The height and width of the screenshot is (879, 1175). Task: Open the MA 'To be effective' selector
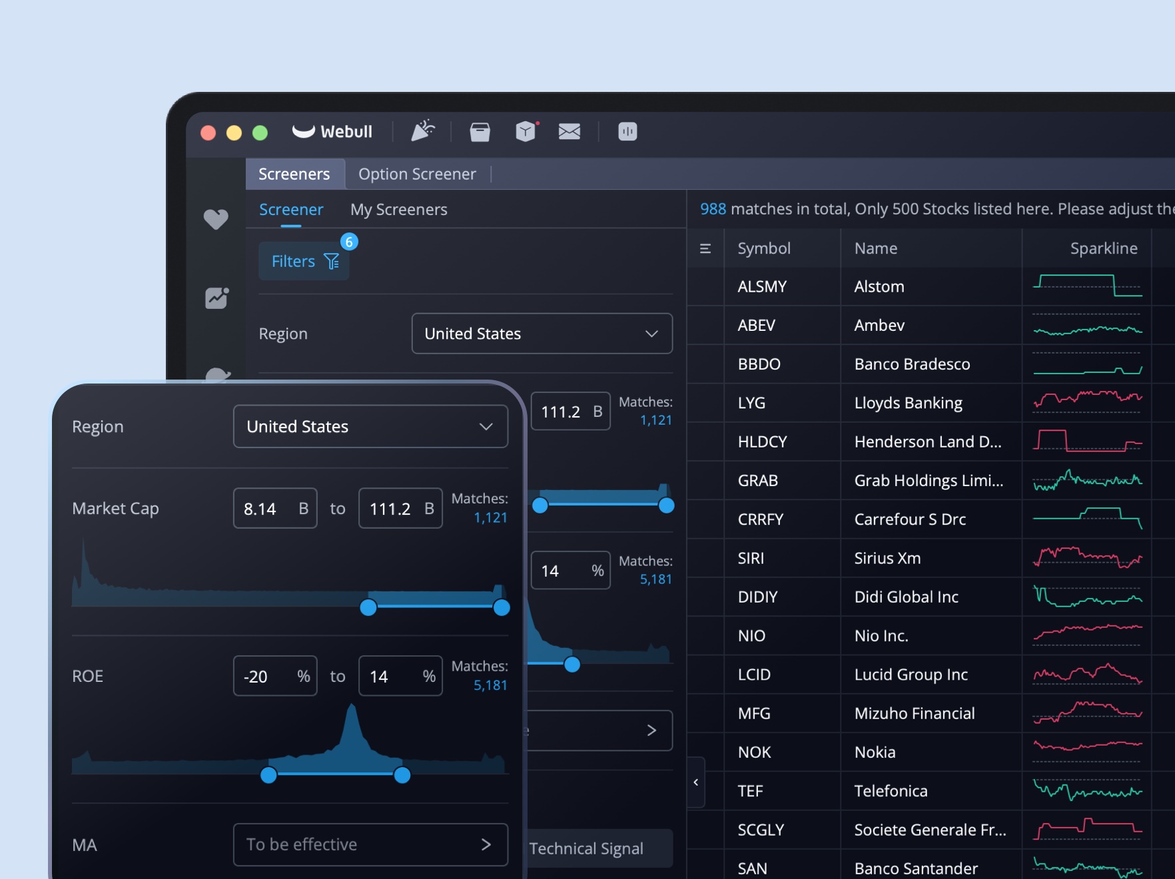(370, 844)
